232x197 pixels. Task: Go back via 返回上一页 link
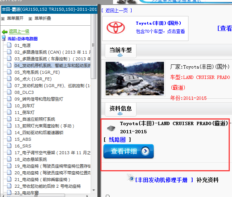click(117, 10)
